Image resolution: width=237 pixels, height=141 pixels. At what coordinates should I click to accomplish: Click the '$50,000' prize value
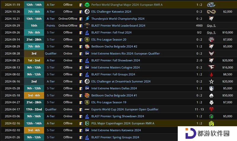(228, 95)
